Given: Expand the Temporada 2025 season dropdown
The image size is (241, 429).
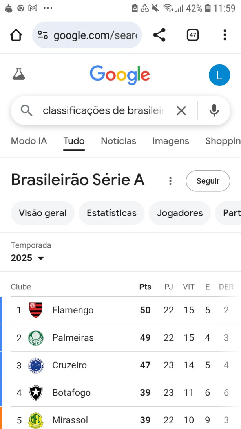Looking at the screenshot, I should (x=27, y=258).
